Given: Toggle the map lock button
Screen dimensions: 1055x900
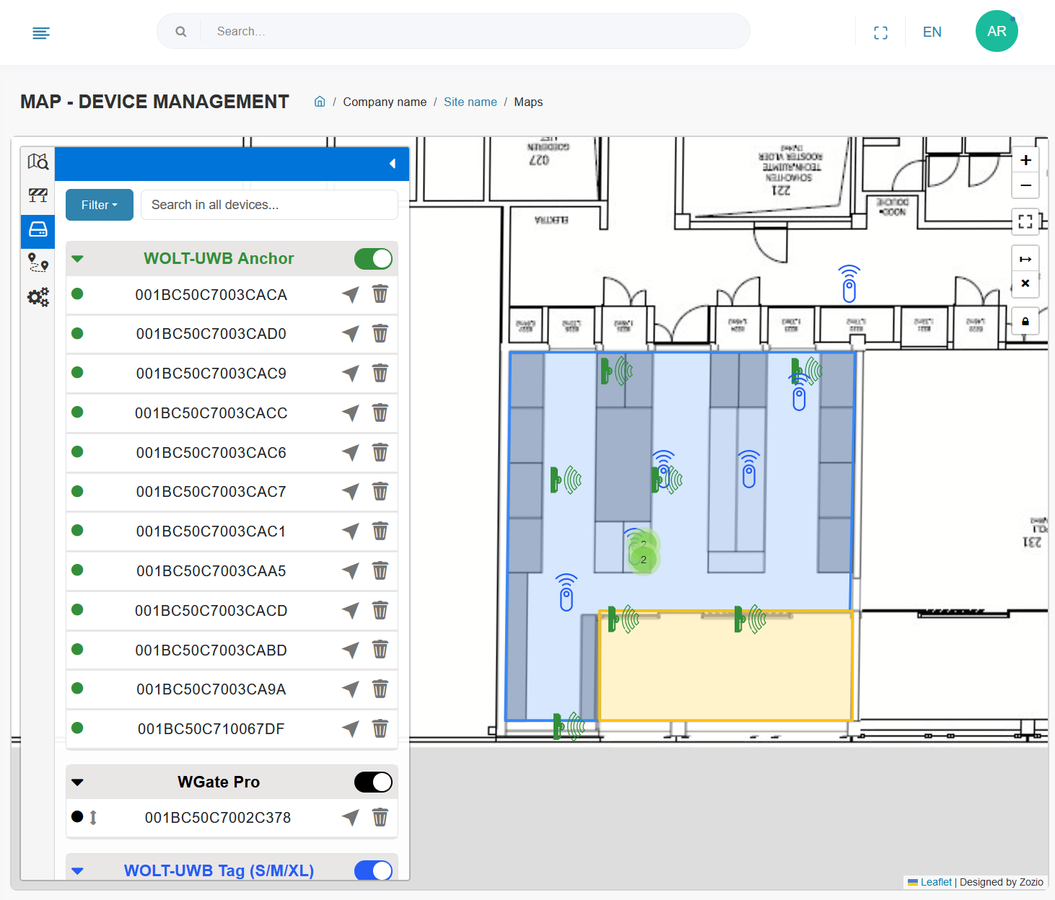Looking at the screenshot, I should (1025, 322).
